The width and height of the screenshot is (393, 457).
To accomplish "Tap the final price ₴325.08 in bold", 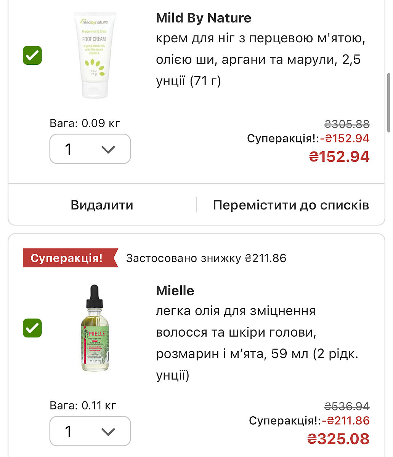I will click(x=338, y=439).
